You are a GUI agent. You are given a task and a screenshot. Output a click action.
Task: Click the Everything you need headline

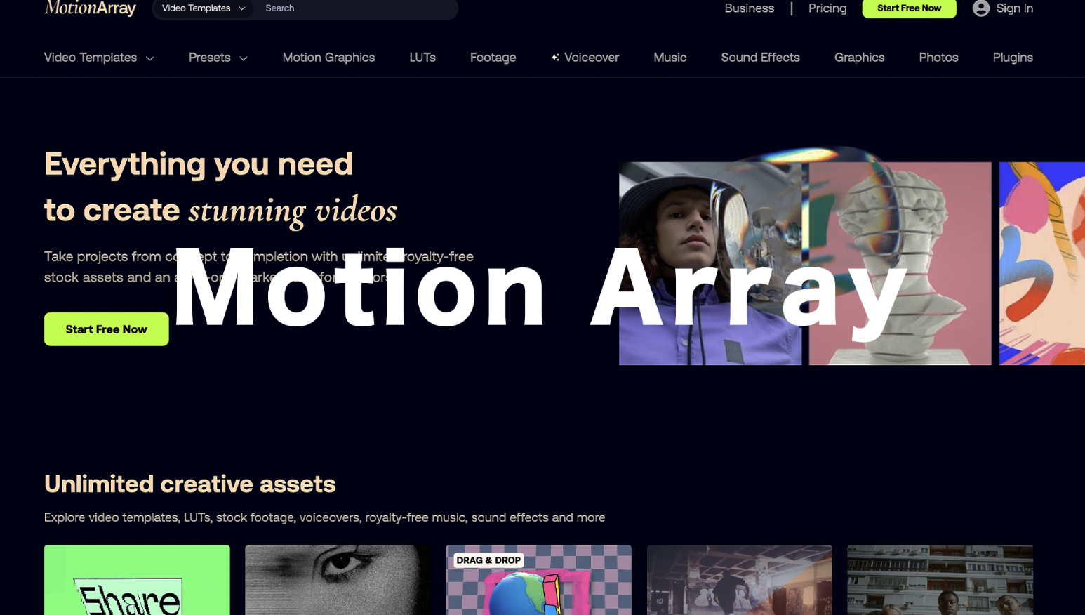(x=199, y=164)
